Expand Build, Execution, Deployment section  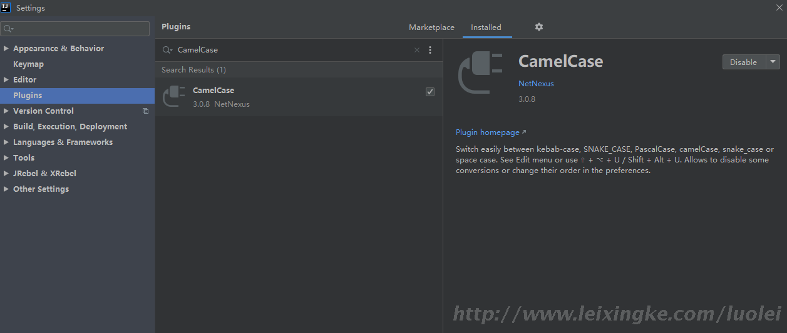pos(6,127)
